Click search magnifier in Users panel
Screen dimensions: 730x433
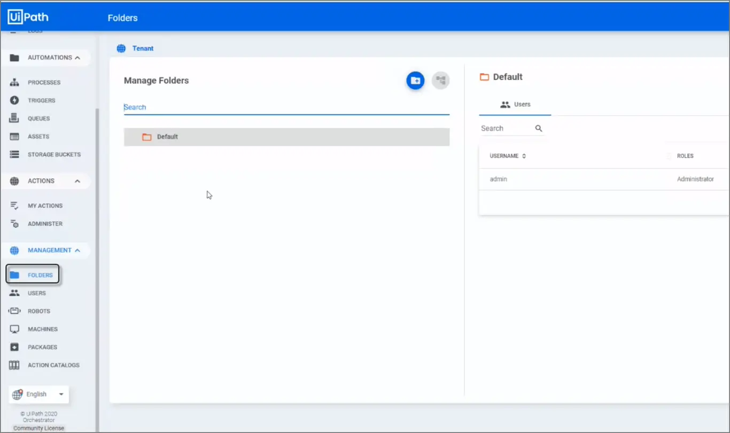click(x=539, y=128)
